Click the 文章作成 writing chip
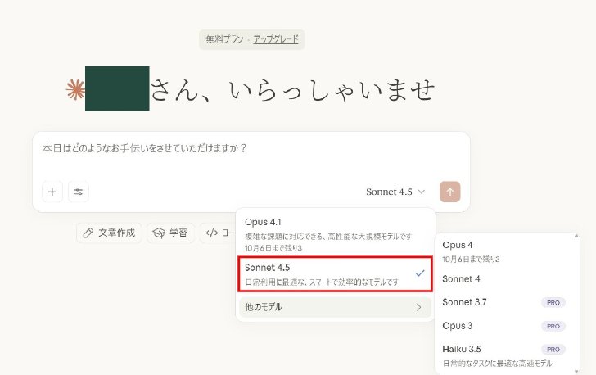596x375 pixels. click(109, 233)
